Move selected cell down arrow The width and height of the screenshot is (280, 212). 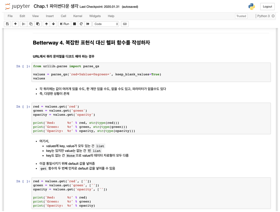[53, 24]
